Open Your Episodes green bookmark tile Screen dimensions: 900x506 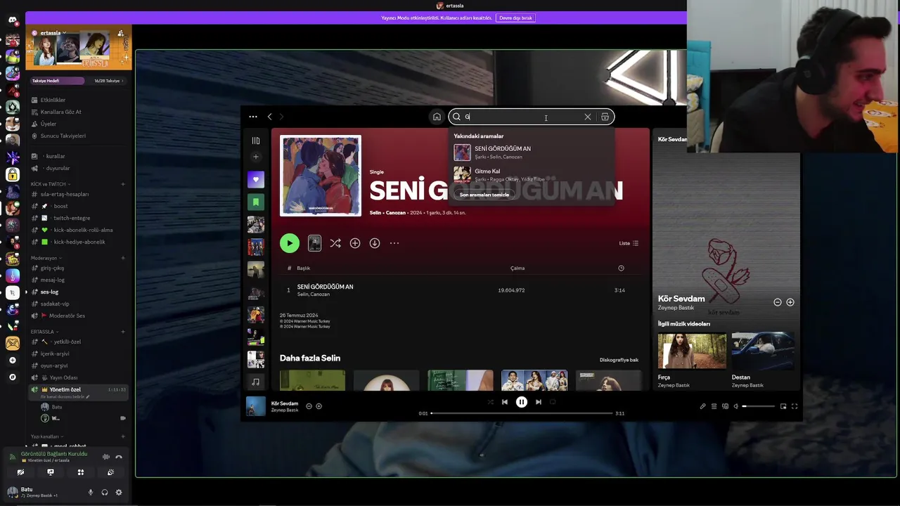[x=256, y=202]
